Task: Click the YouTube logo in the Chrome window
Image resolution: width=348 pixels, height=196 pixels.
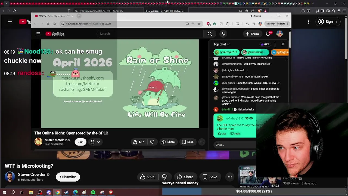Action: (55, 34)
